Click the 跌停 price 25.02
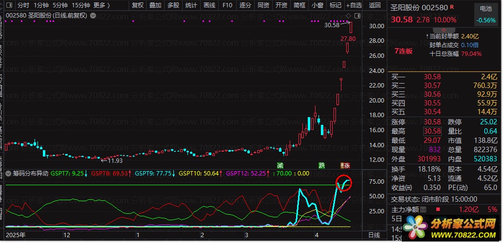 coord(488,122)
